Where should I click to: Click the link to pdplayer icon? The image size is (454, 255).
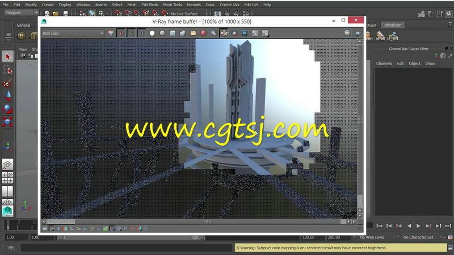(x=245, y=33)
